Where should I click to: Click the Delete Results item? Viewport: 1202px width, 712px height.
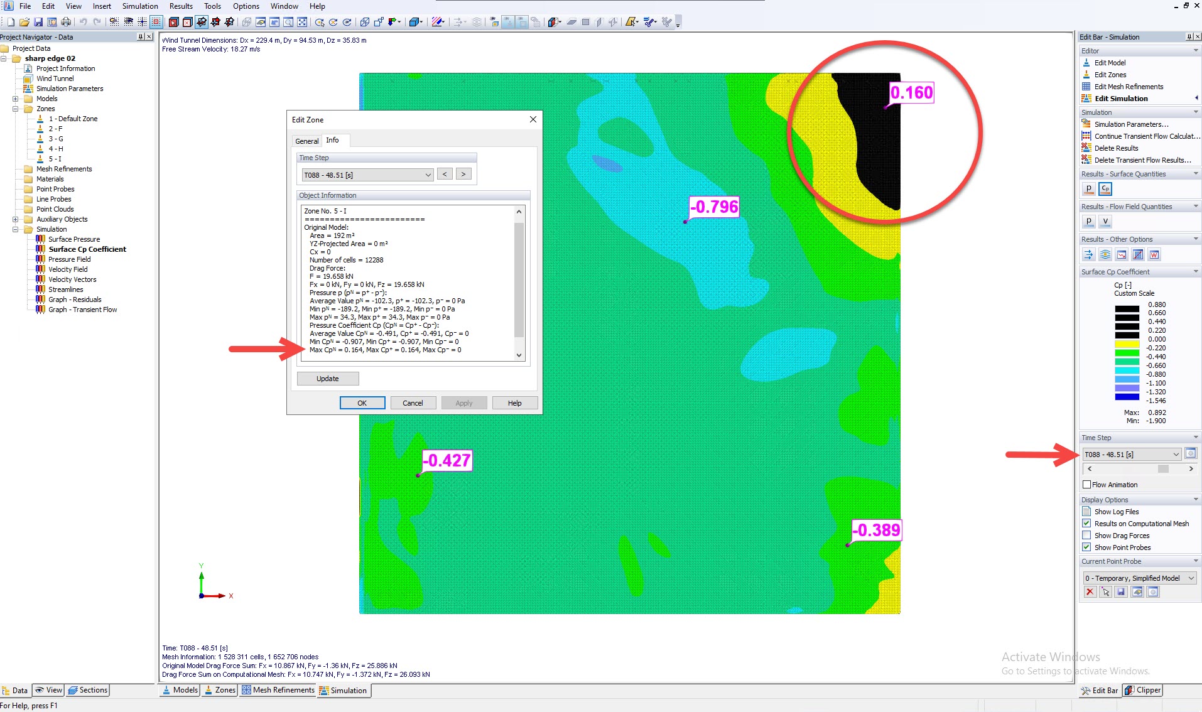[1116, 148]
